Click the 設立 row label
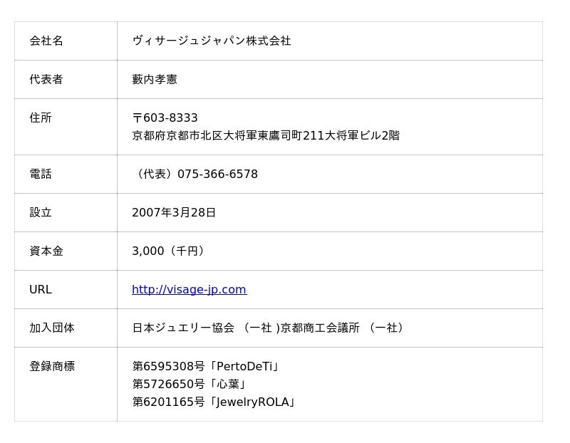570x443 pixels. 41,212
